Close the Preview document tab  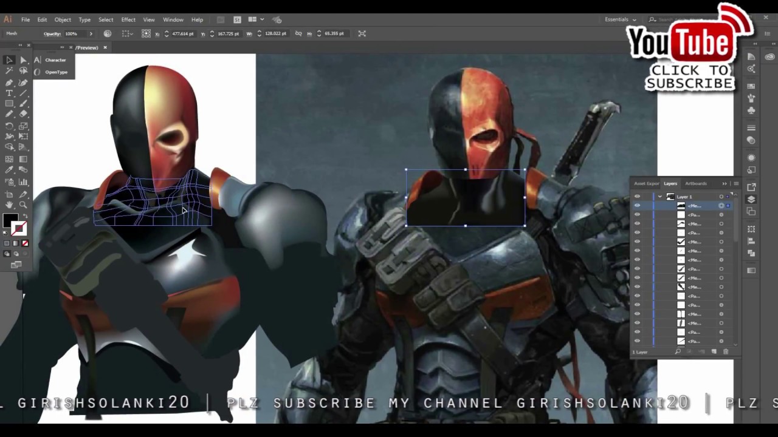[105, 47]
